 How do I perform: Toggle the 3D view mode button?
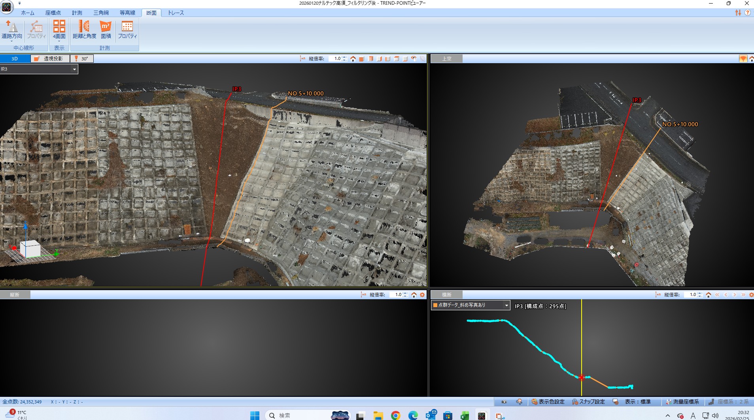coord(15,59)
